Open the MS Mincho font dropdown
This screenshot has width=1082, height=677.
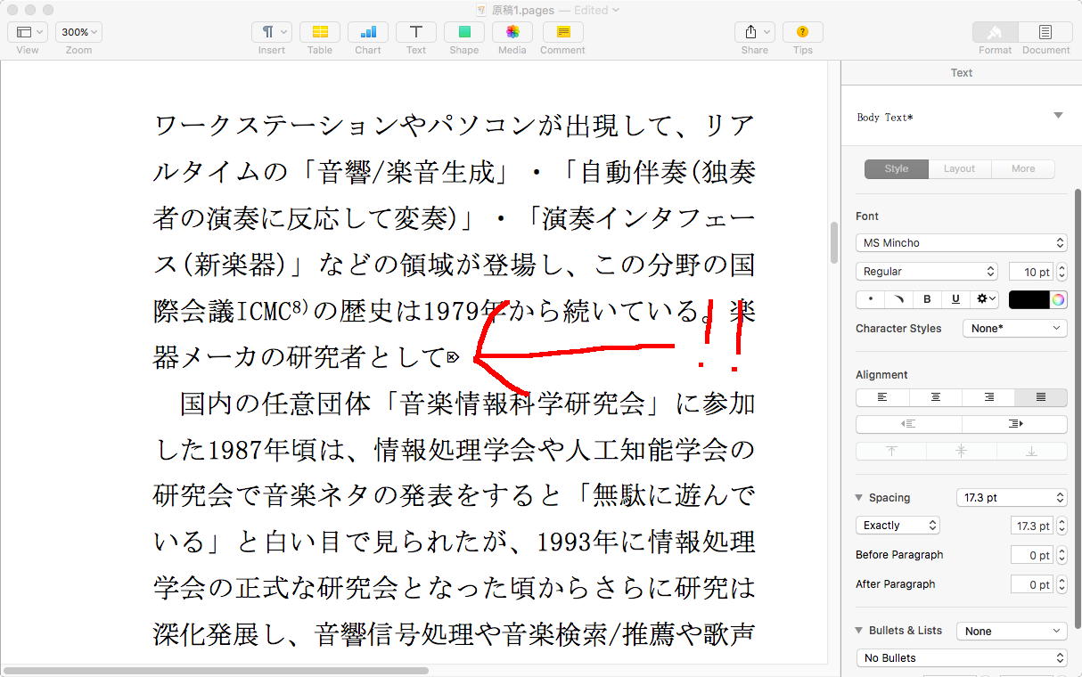[961, 242]
